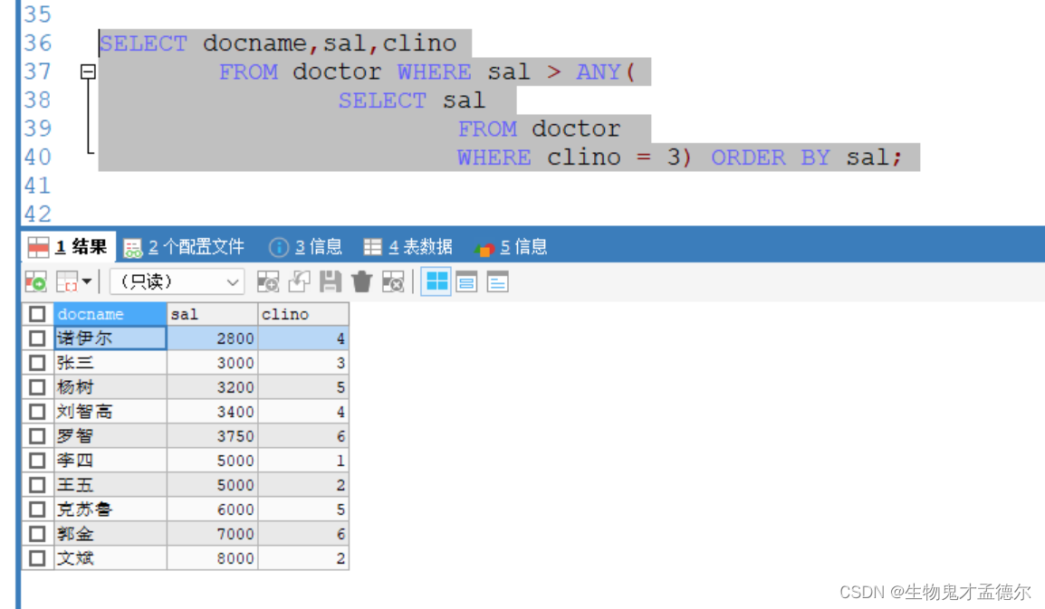Image resolution: width=1045 pixels, height=609 pixels.
Task: Click the insert new row icon
Action: tap(268, 281)
